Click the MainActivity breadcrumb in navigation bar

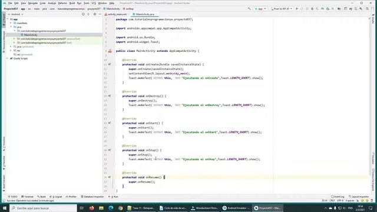(111, 9)
